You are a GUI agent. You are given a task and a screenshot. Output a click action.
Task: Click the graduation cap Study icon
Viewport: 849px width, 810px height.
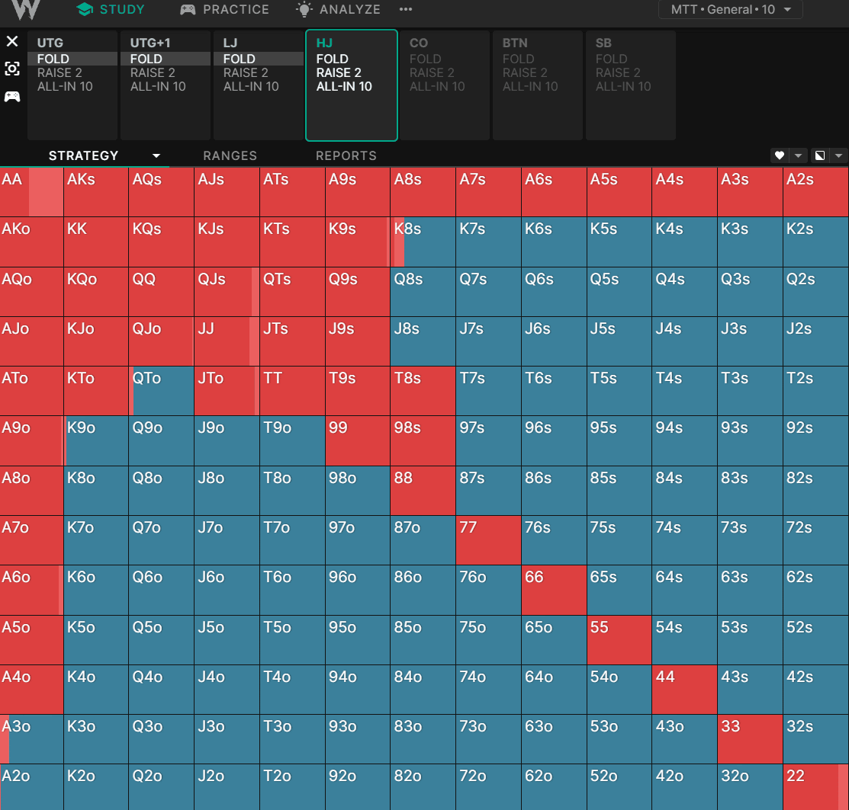(85, 10)
